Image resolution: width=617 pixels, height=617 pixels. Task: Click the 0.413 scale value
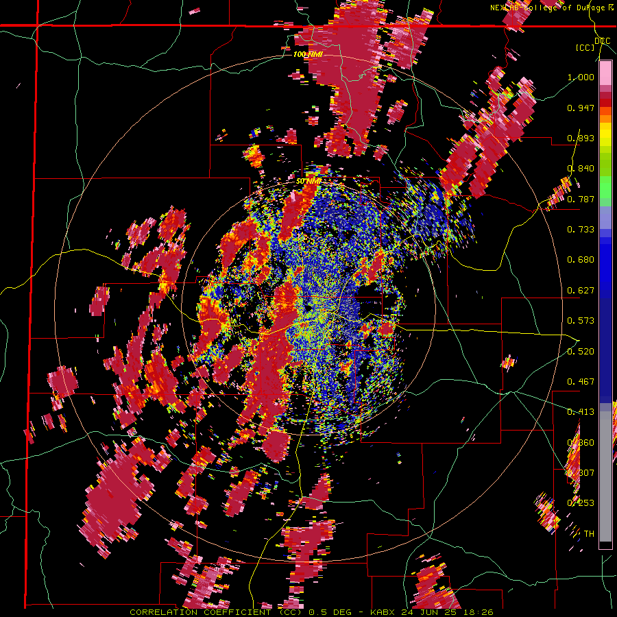pos(581,411)
